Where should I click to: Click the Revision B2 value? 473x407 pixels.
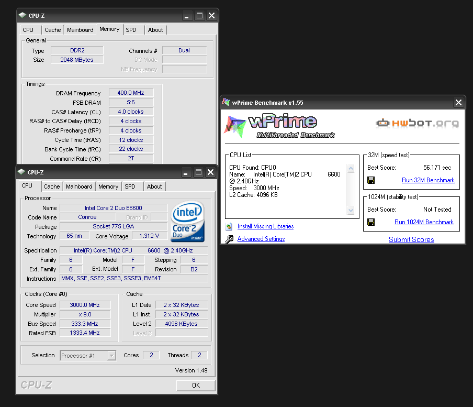194,269
